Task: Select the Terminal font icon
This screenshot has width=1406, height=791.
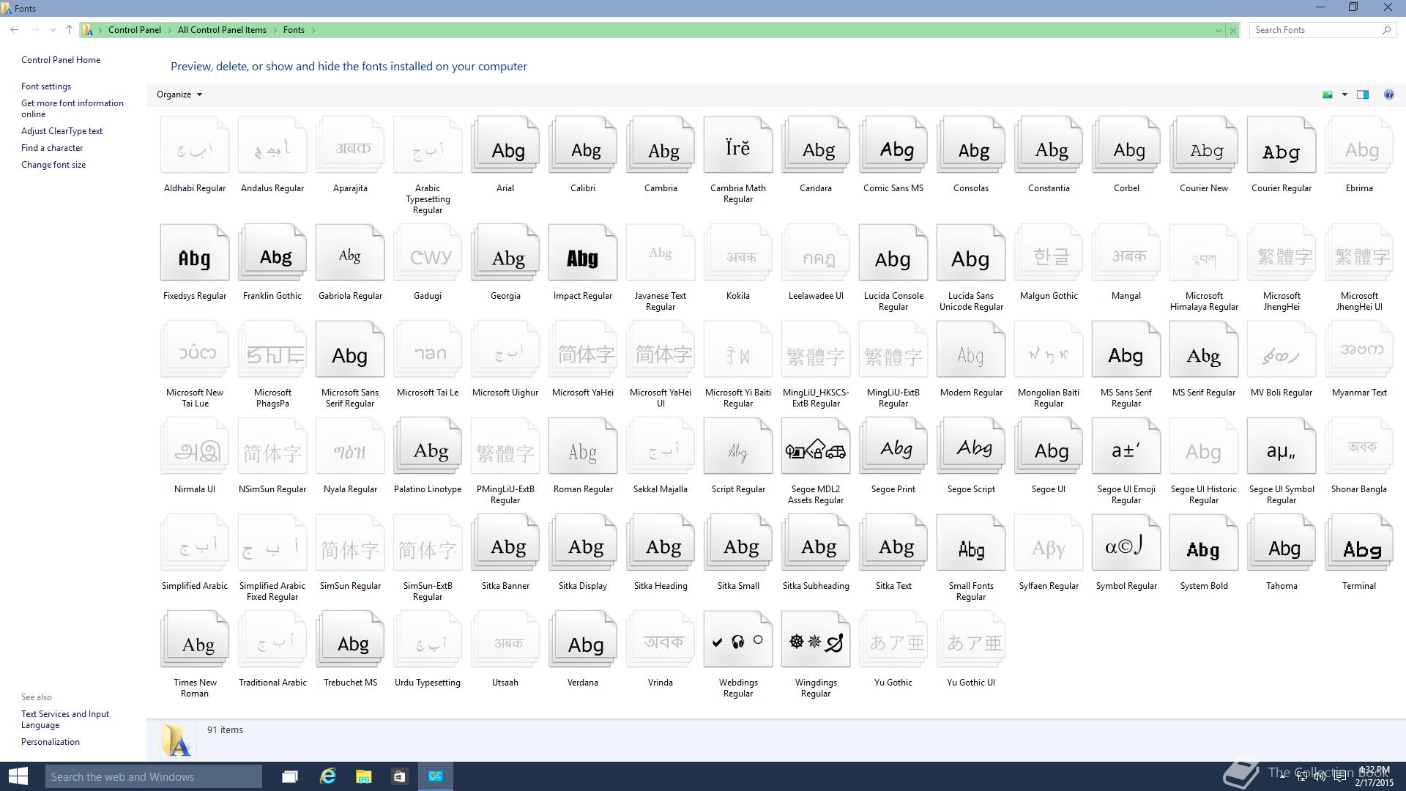Action: click(x=1359, y=543)
